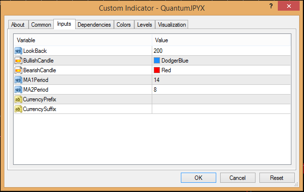The image size is (304, 192).
Task: Open the Dependencies tab
Action: click(x=94, y=25)
